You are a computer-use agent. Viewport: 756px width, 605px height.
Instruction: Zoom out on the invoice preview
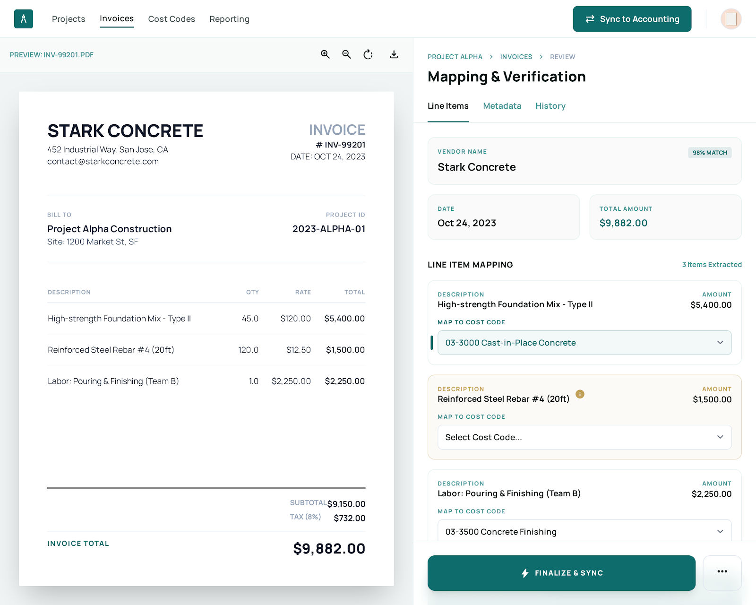click(346, 54)
